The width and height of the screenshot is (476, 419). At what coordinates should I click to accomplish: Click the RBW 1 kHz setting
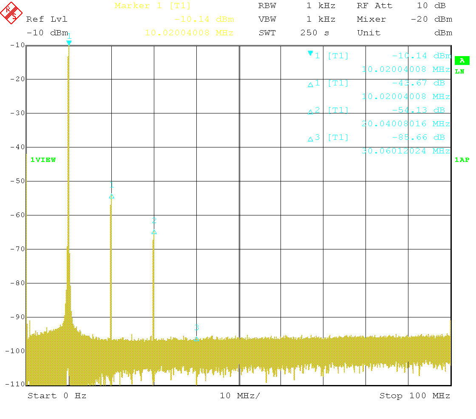coord(297,6)
